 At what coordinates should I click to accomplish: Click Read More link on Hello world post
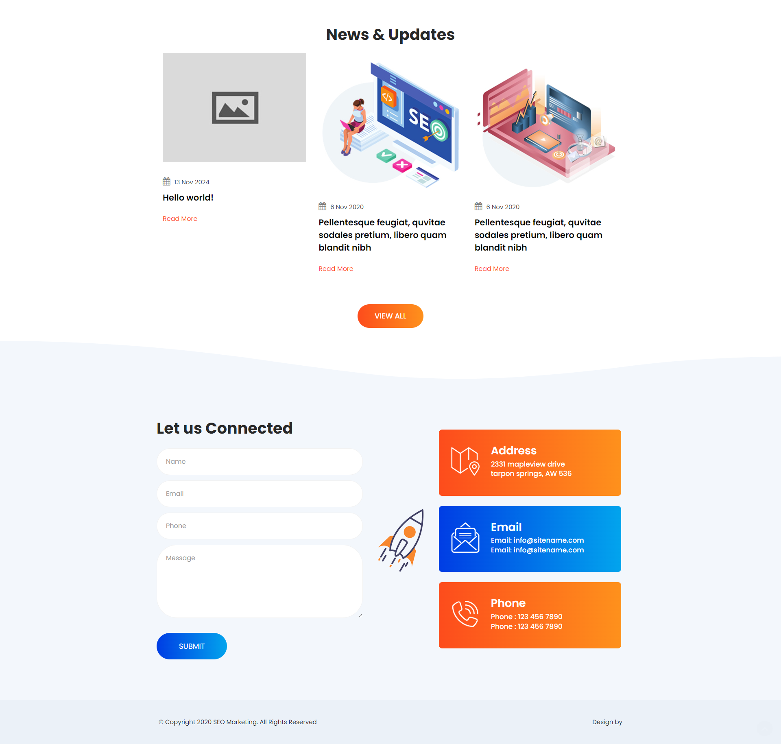pyautogui.click(x=180, y=218)
